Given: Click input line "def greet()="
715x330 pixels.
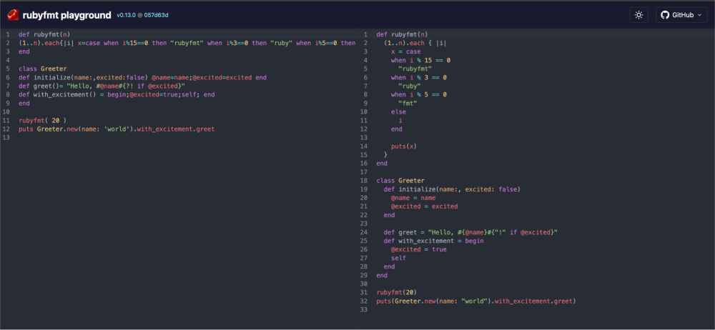Looking at the screenshot, I should pyautogui.click(x=102, y=86).
